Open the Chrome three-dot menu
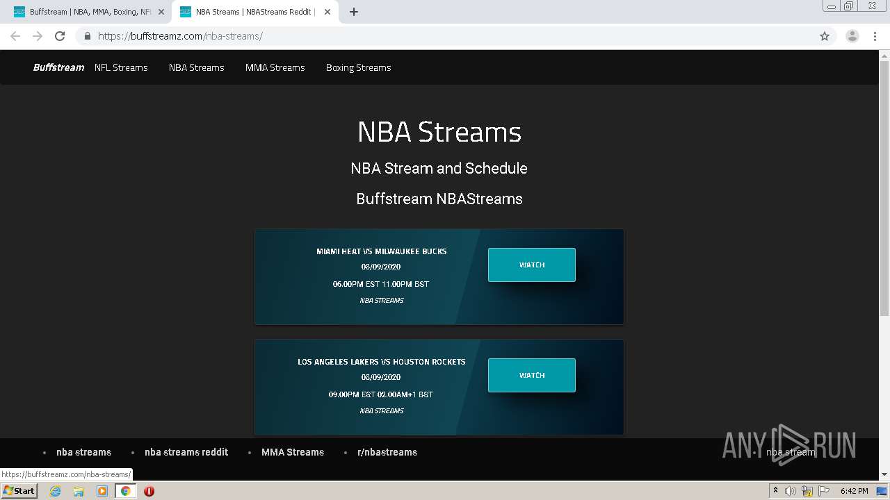Image resolution: width=890 pixels, height=500 pixels. (875, 36)
